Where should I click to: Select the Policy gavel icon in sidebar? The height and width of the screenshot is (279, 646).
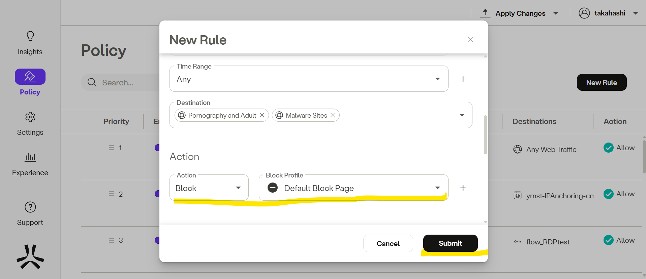[30, 77]
